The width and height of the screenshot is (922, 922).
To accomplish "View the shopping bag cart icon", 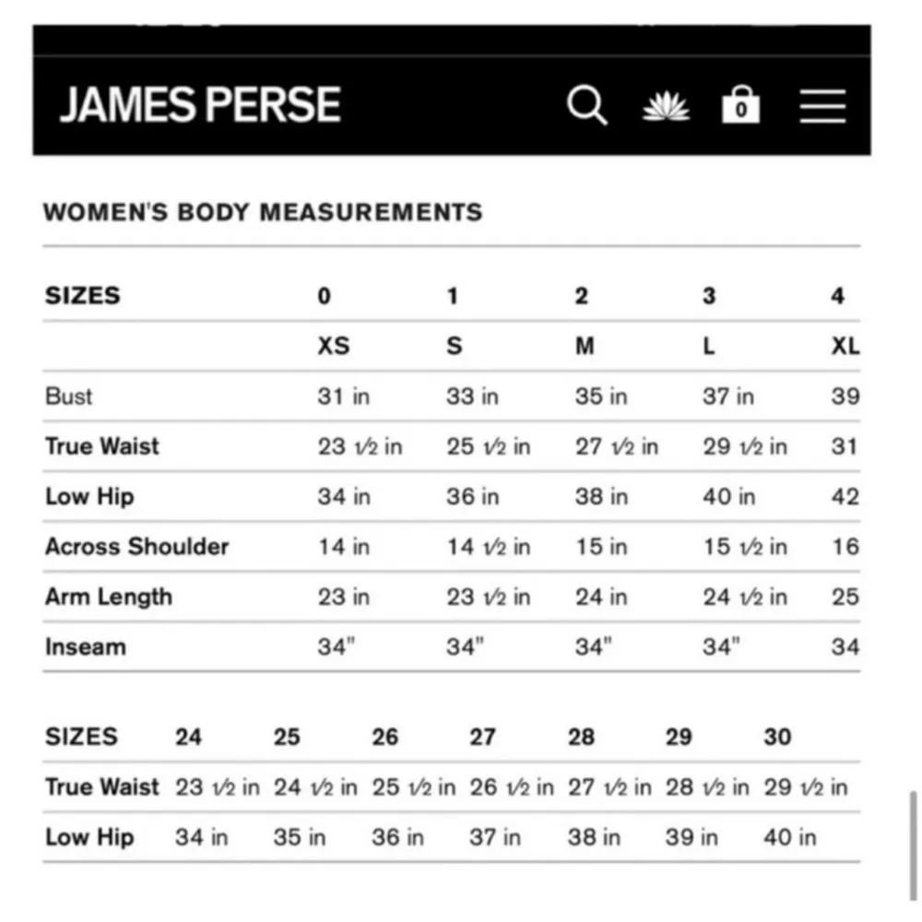I will [x=740, y=106].
